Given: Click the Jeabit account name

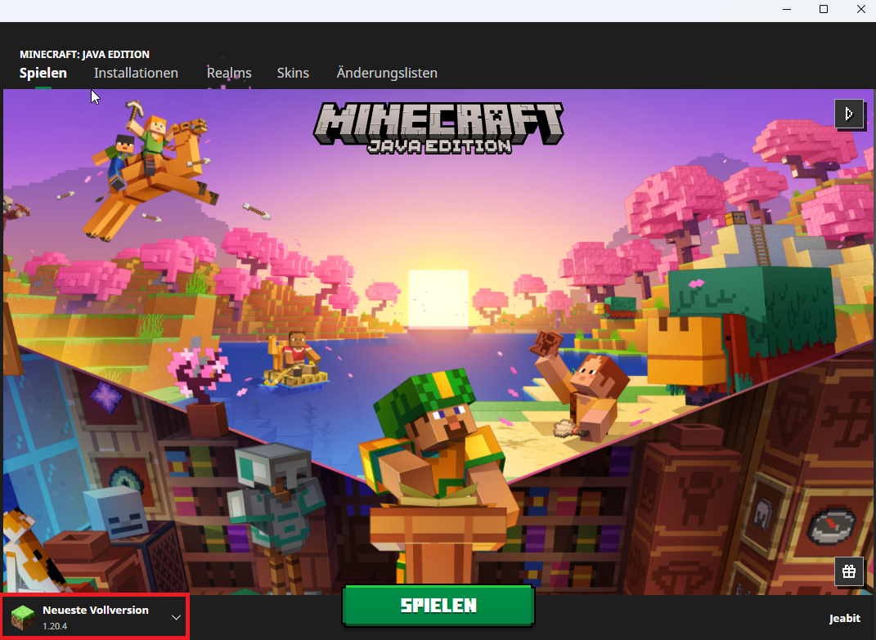Looking at the screenshot, I should 844,618.
